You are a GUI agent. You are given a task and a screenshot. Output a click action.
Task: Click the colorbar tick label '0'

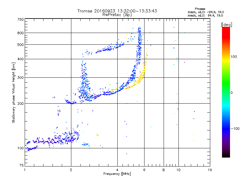pyautogui.click(x=232, y=93)
